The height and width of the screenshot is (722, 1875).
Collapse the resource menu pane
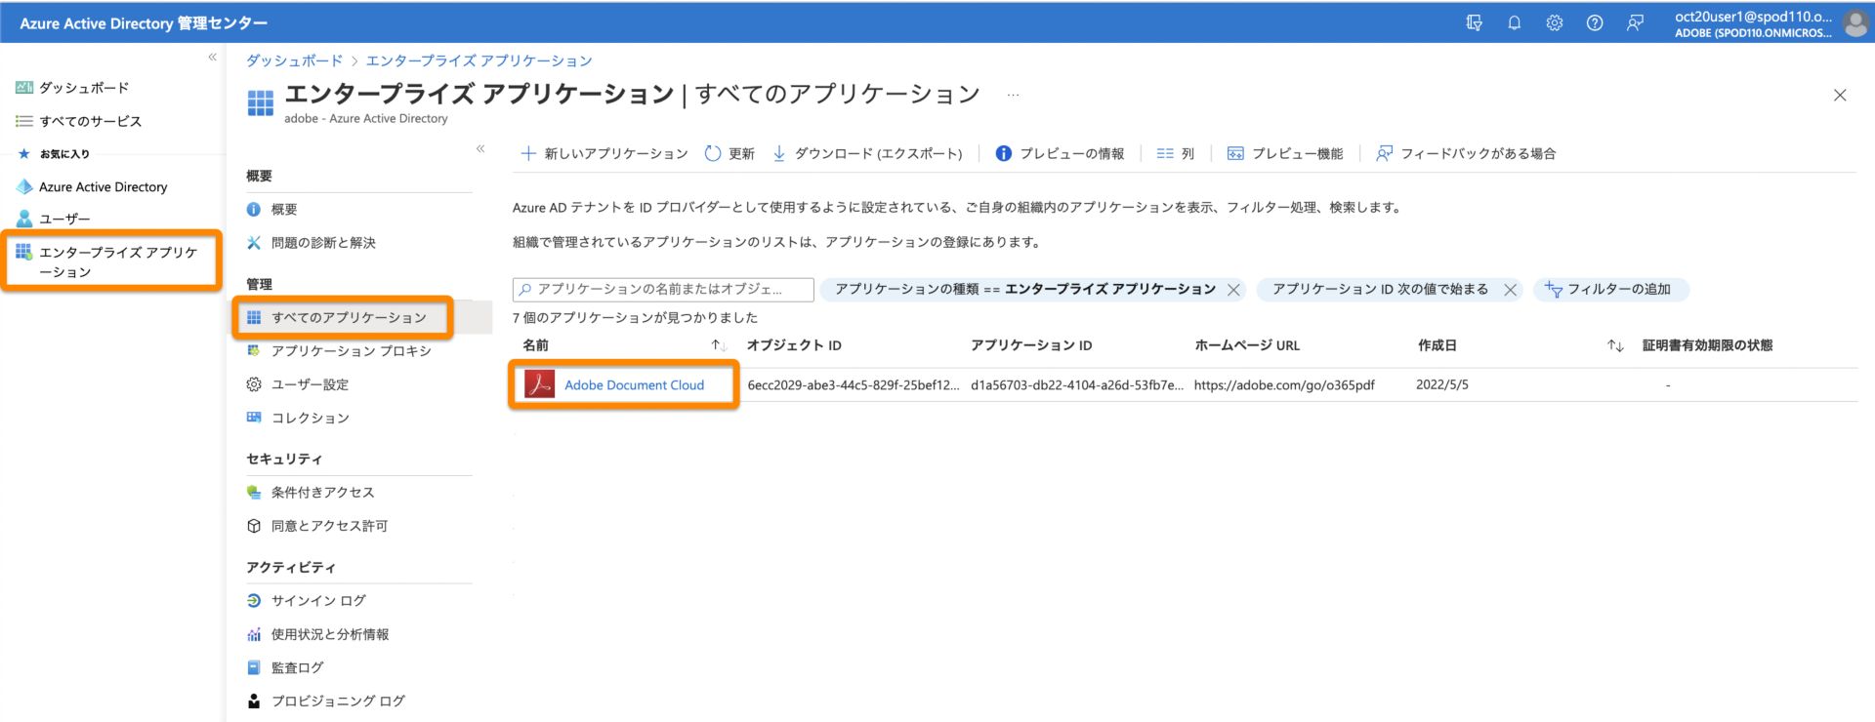coord(480,148)
